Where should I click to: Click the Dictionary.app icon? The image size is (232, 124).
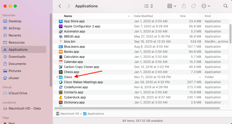[61, 102]
